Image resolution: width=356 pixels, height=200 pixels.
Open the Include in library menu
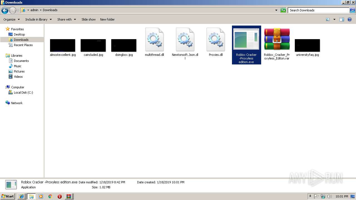(38, 19)
